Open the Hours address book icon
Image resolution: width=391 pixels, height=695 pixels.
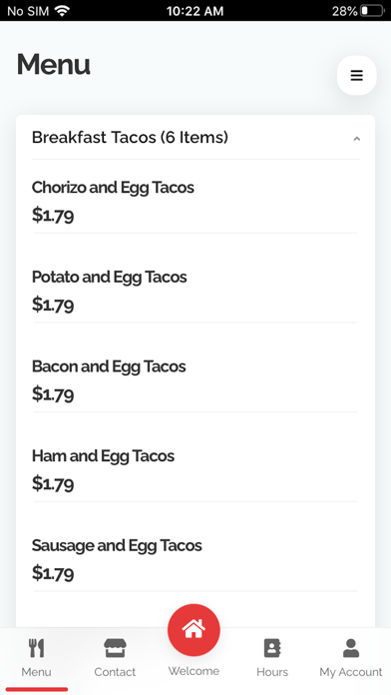[272, 648]
